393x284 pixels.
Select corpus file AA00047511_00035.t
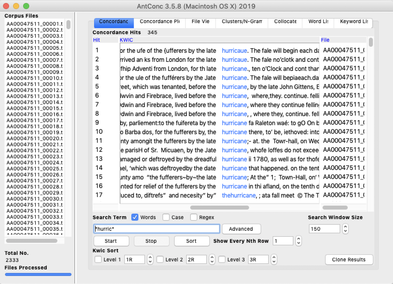tap(35, 229)
